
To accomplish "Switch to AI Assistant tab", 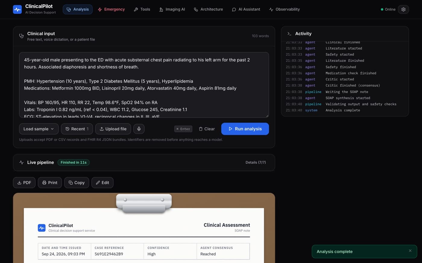I will (x=246, y=9).
